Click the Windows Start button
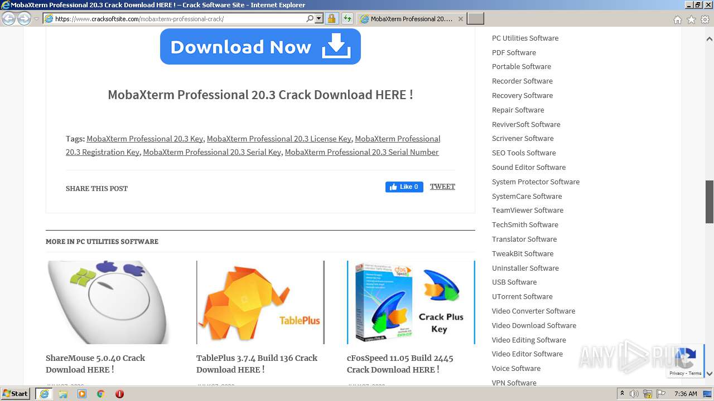714x401 pixels. 16,394
